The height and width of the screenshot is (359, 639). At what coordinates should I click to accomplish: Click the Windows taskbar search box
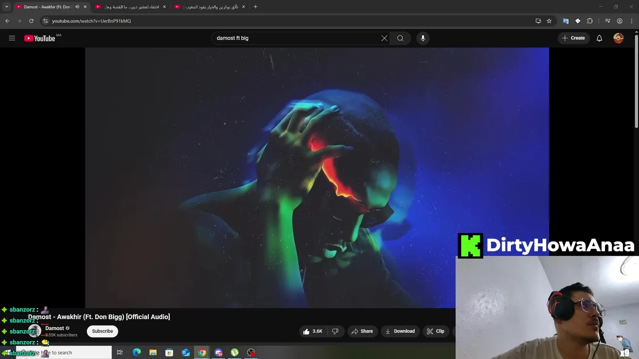[64, 353]
